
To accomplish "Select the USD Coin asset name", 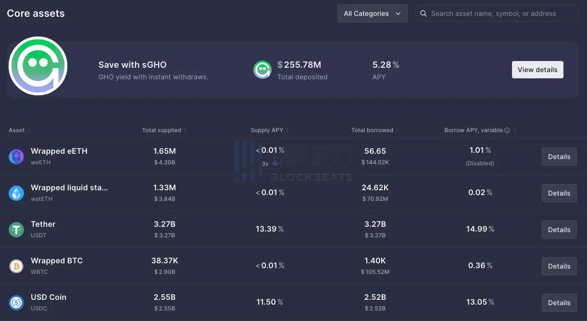I will click(x=49, y=297).
